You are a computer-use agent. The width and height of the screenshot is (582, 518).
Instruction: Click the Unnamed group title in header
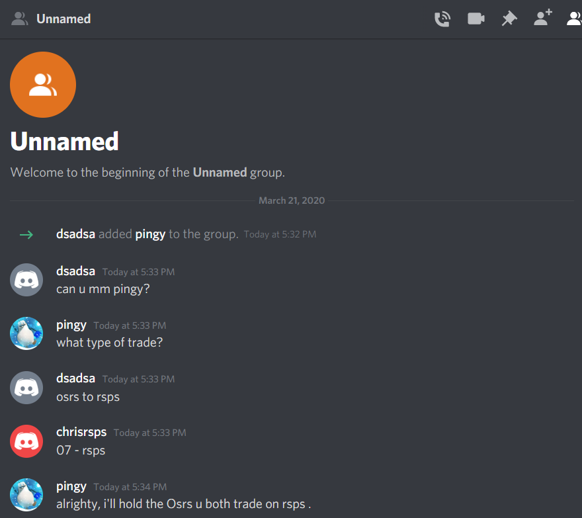coord(63,19)
